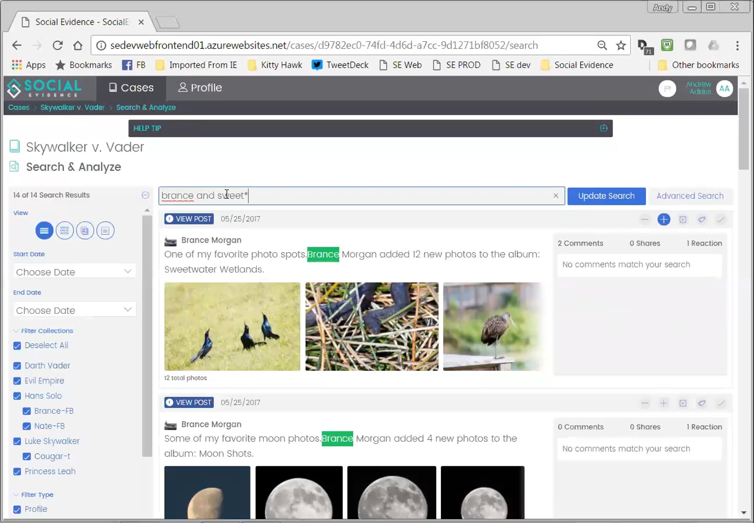Bookmark this page with the star
The image size is (754, 523).
click(621, 45)
